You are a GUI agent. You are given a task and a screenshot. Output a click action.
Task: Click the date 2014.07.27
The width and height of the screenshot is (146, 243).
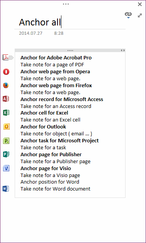point(31,33)
